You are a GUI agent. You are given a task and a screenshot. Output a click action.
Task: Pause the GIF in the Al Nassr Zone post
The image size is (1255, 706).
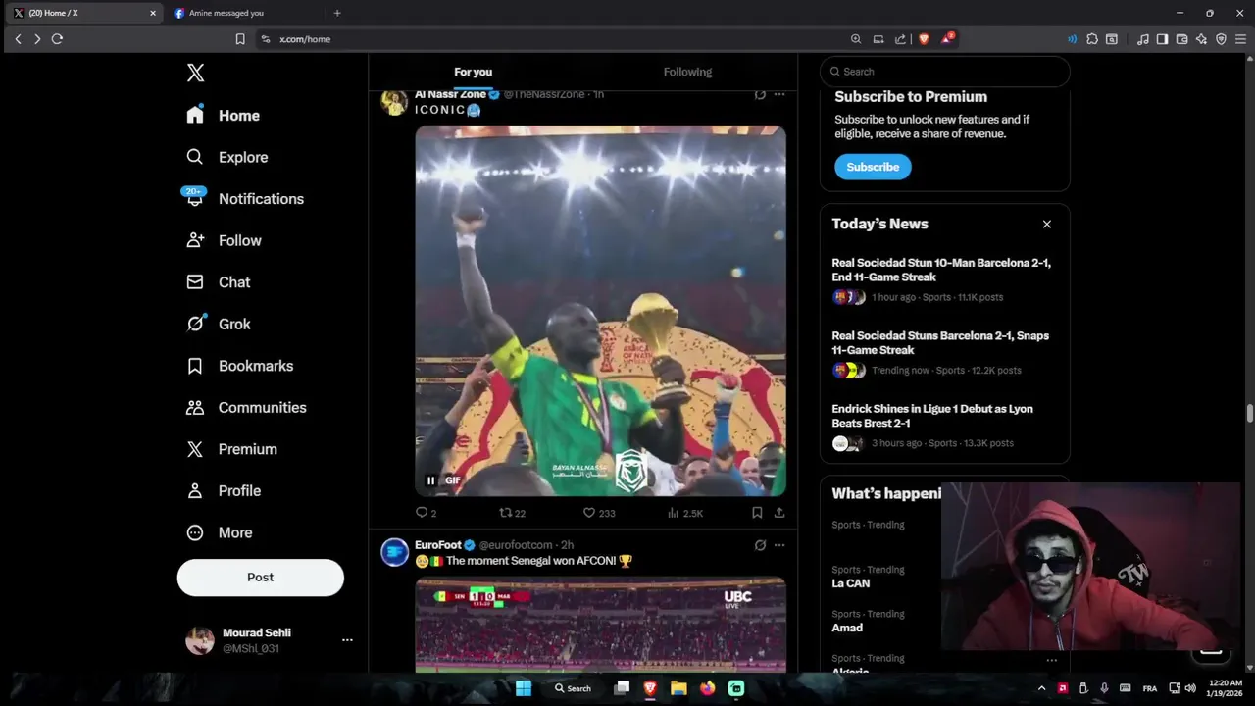pyautogui.click(x=430, y=480)
